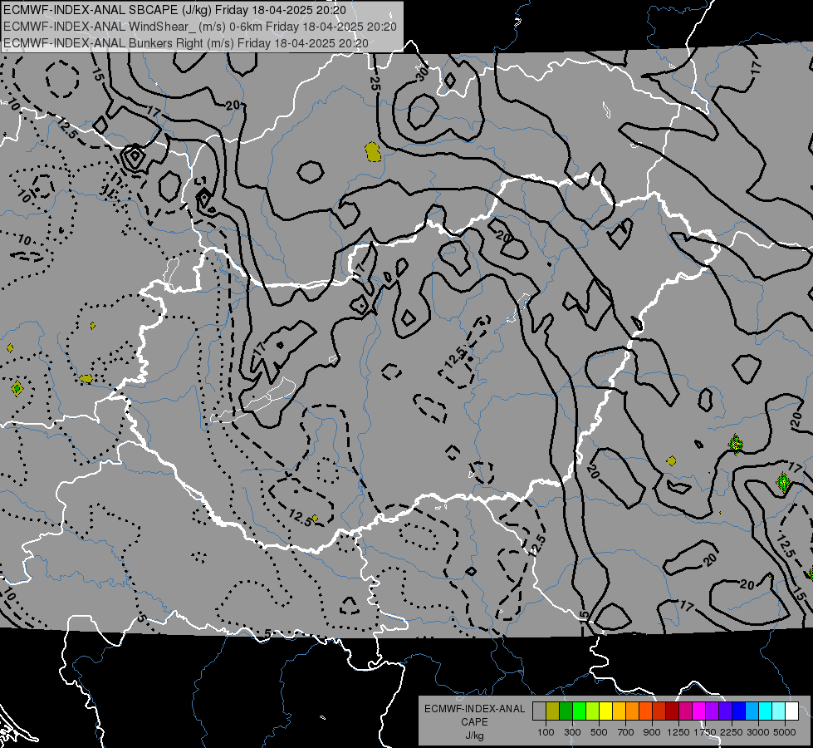Image resolution: width=813 pixels, height=748 pixels.
Task: Click the pure yellow legend swatch
Action: (605, 711)
